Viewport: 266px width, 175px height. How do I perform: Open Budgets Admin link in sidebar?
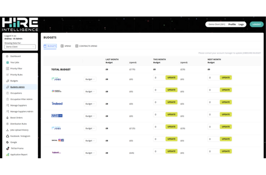click(17, 87)
